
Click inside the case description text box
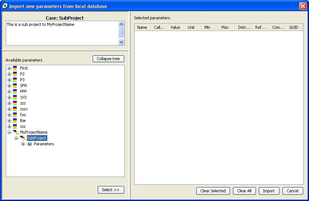point(62,33)
